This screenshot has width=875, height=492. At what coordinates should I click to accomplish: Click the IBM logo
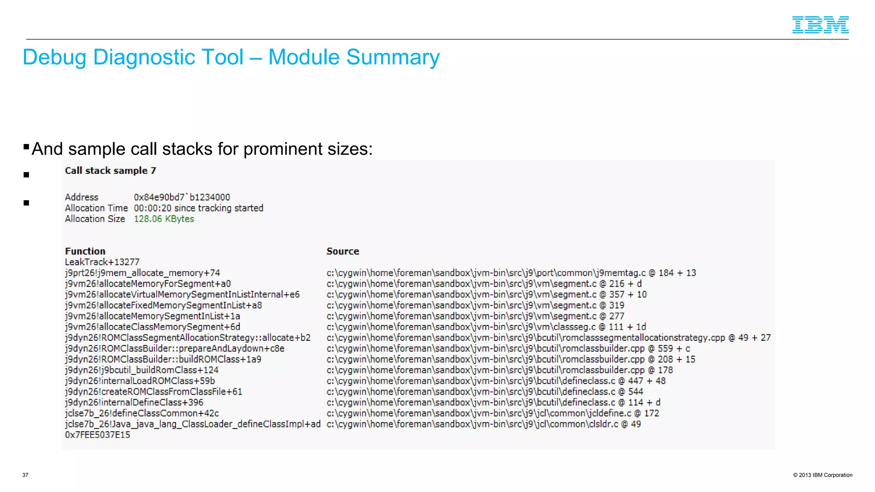click(820, 25)
